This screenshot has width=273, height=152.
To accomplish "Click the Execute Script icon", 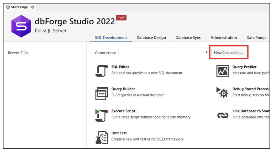I will tap(102, 115).
